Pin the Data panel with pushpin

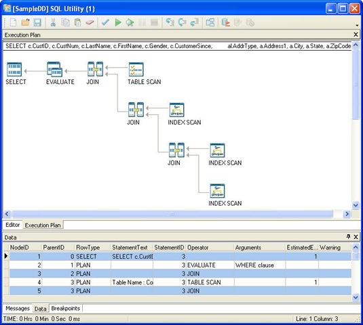coord(348,236)
